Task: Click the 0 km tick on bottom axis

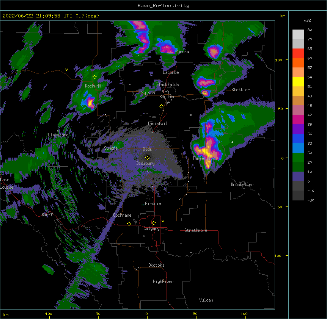Action: (146, 314)
